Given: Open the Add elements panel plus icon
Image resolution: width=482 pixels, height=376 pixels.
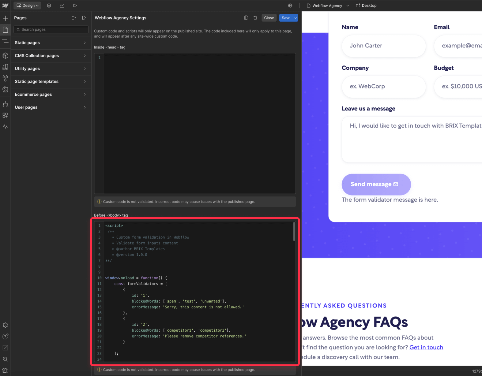Looking at the screenshot, I should click(5, 18).
